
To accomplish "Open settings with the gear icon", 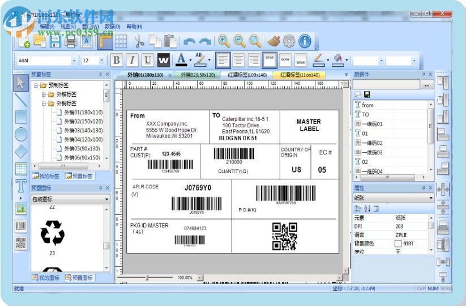I will 289,41.
